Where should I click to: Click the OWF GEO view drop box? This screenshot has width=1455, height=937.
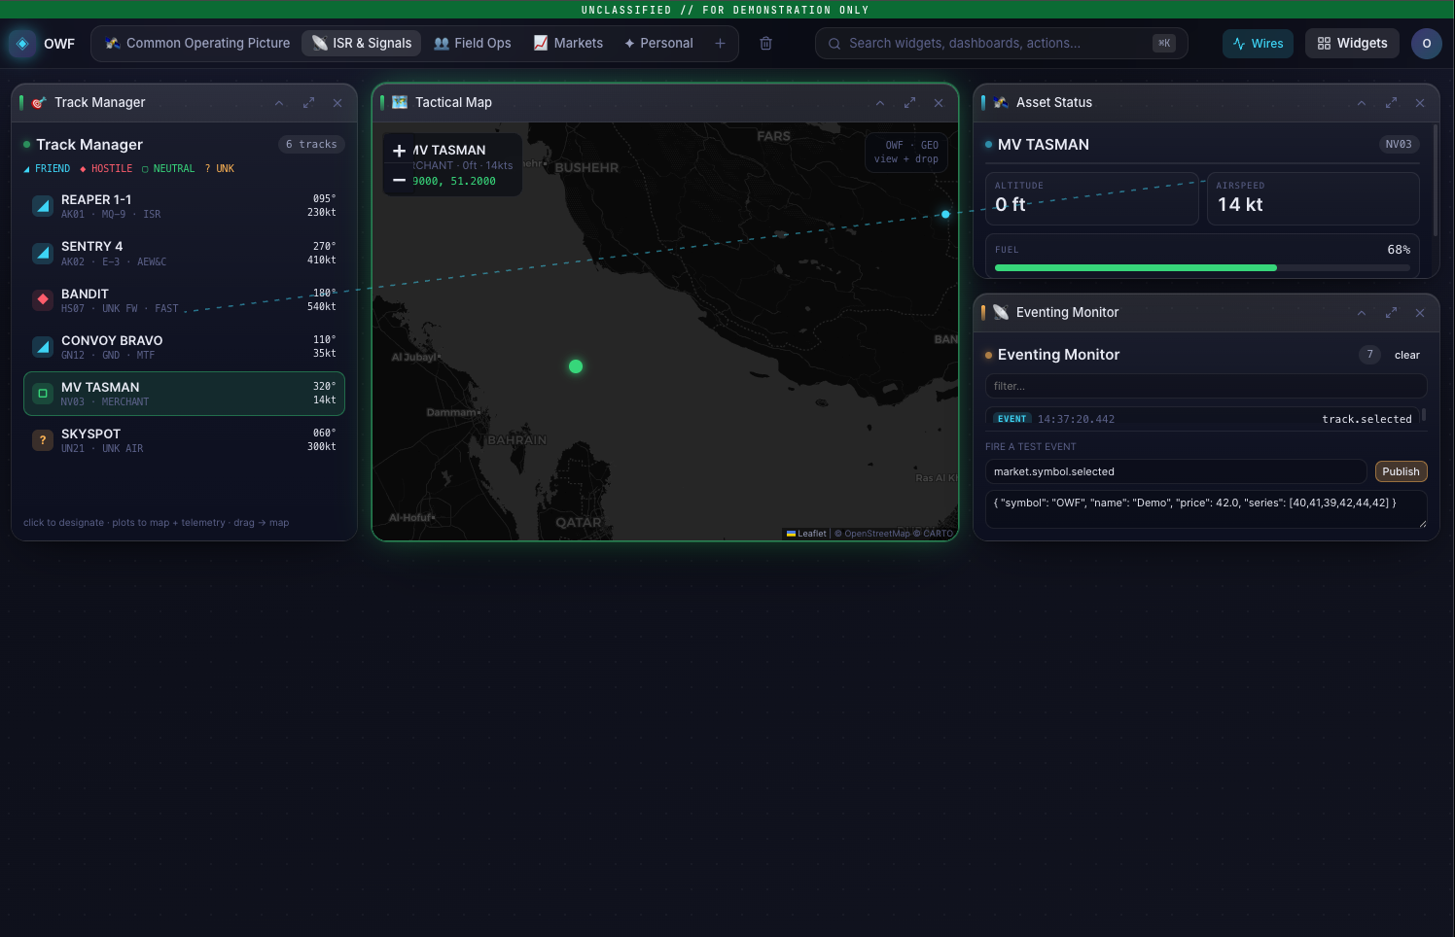[x=906, y=152]
